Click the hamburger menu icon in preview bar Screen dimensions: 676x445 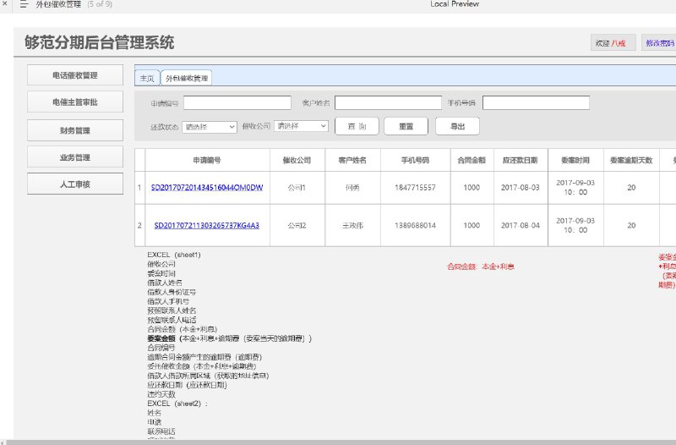[x=25, y=4]
